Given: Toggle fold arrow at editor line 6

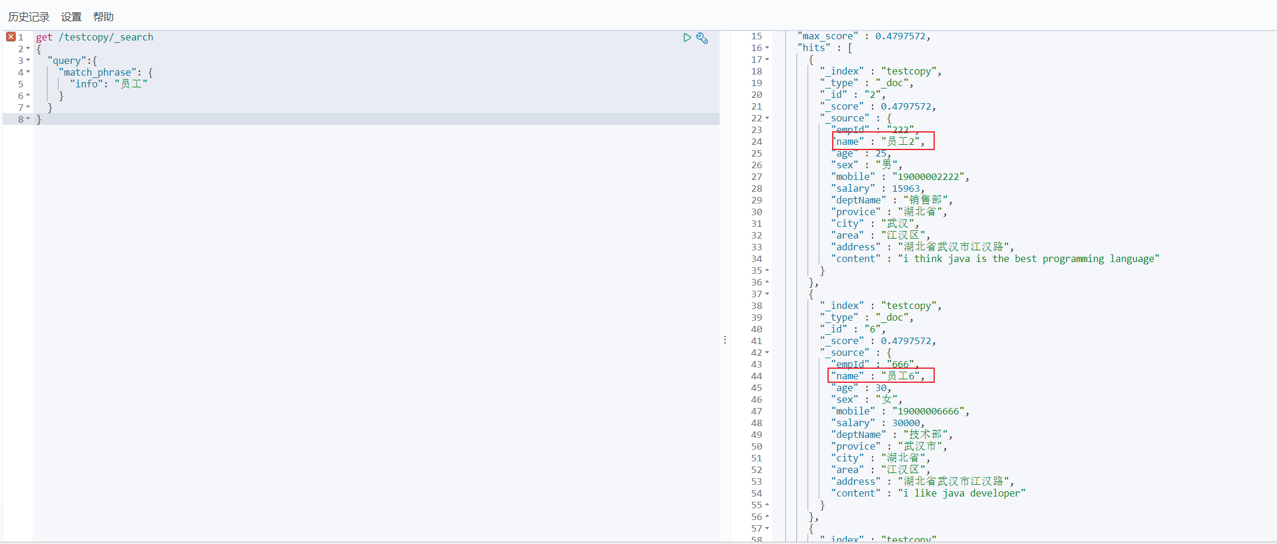Looking at the screenshot, I should pyautogui.click(x=28, y=96).
